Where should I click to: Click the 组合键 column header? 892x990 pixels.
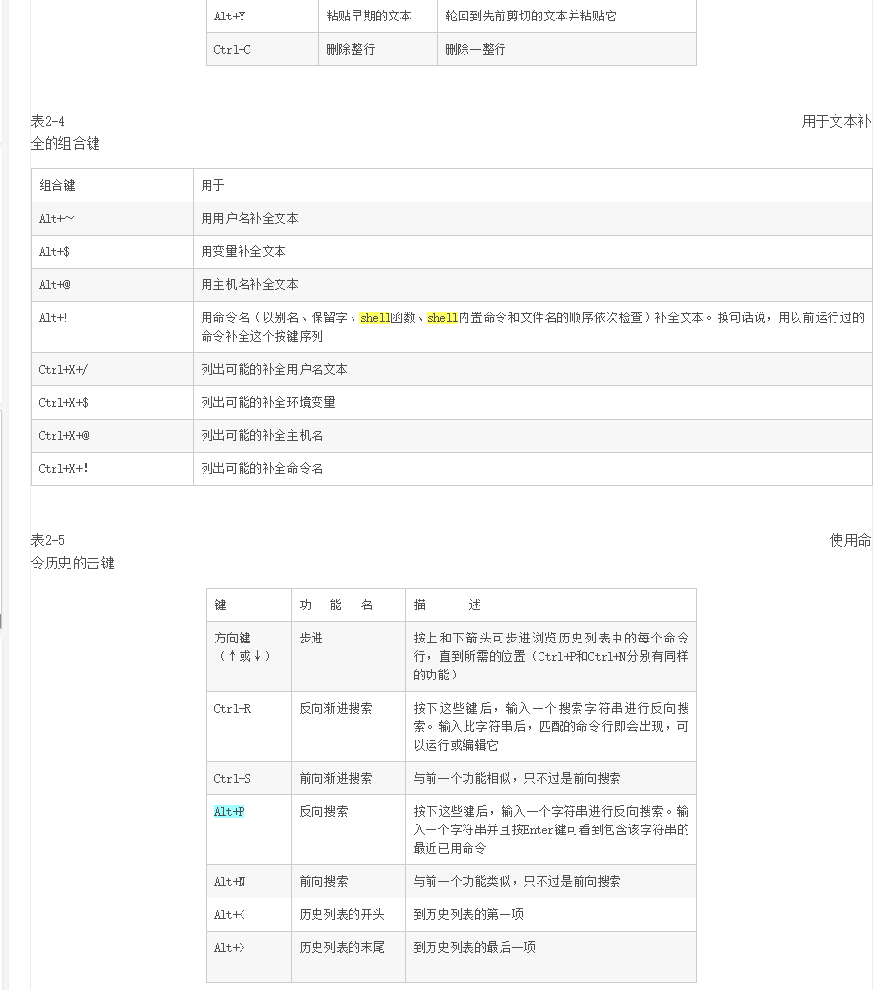(112, 186)
